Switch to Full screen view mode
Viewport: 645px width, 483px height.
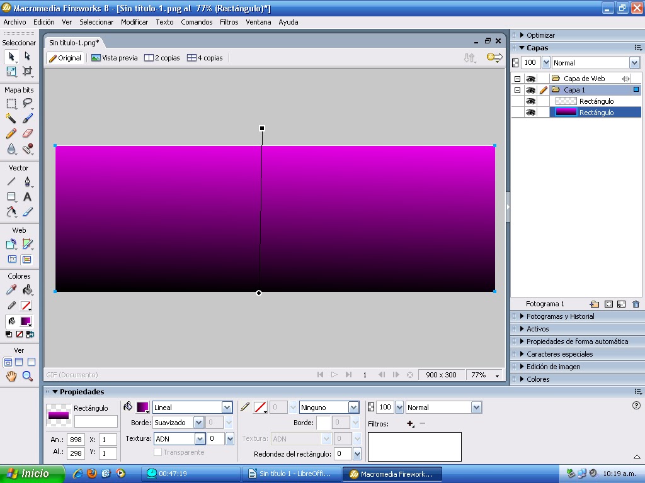pyautogui.click(x=31, y=362)
